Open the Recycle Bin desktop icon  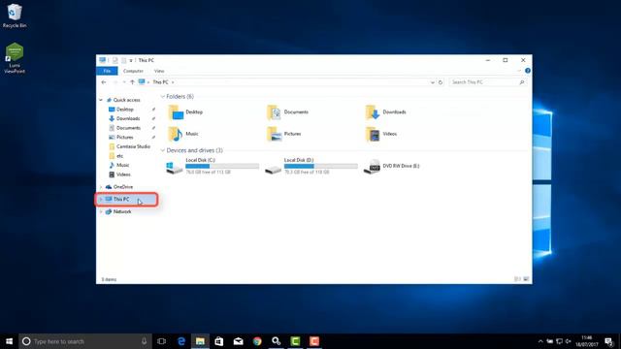click(15, 16)
